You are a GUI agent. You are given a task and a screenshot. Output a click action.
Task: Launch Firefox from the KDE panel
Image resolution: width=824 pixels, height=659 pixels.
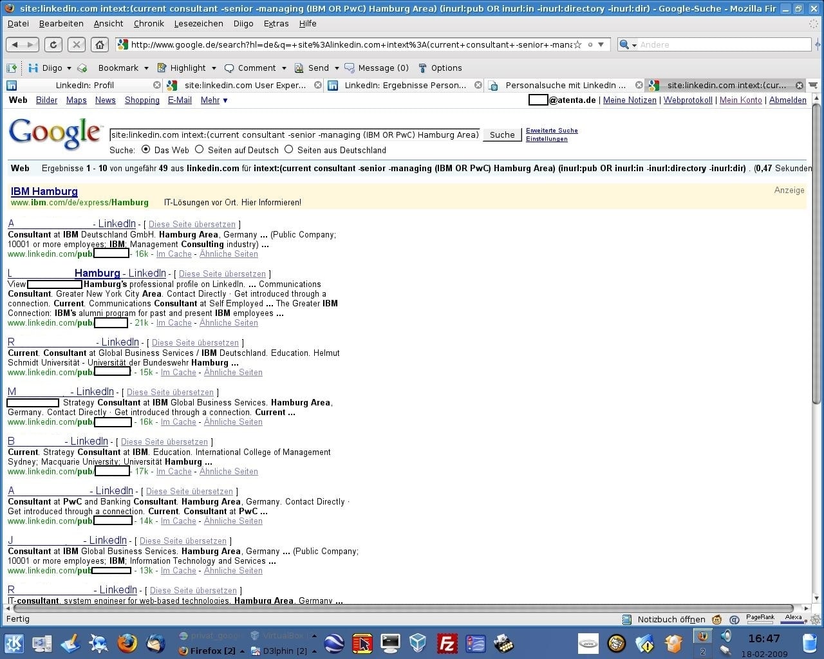point(127,643)
